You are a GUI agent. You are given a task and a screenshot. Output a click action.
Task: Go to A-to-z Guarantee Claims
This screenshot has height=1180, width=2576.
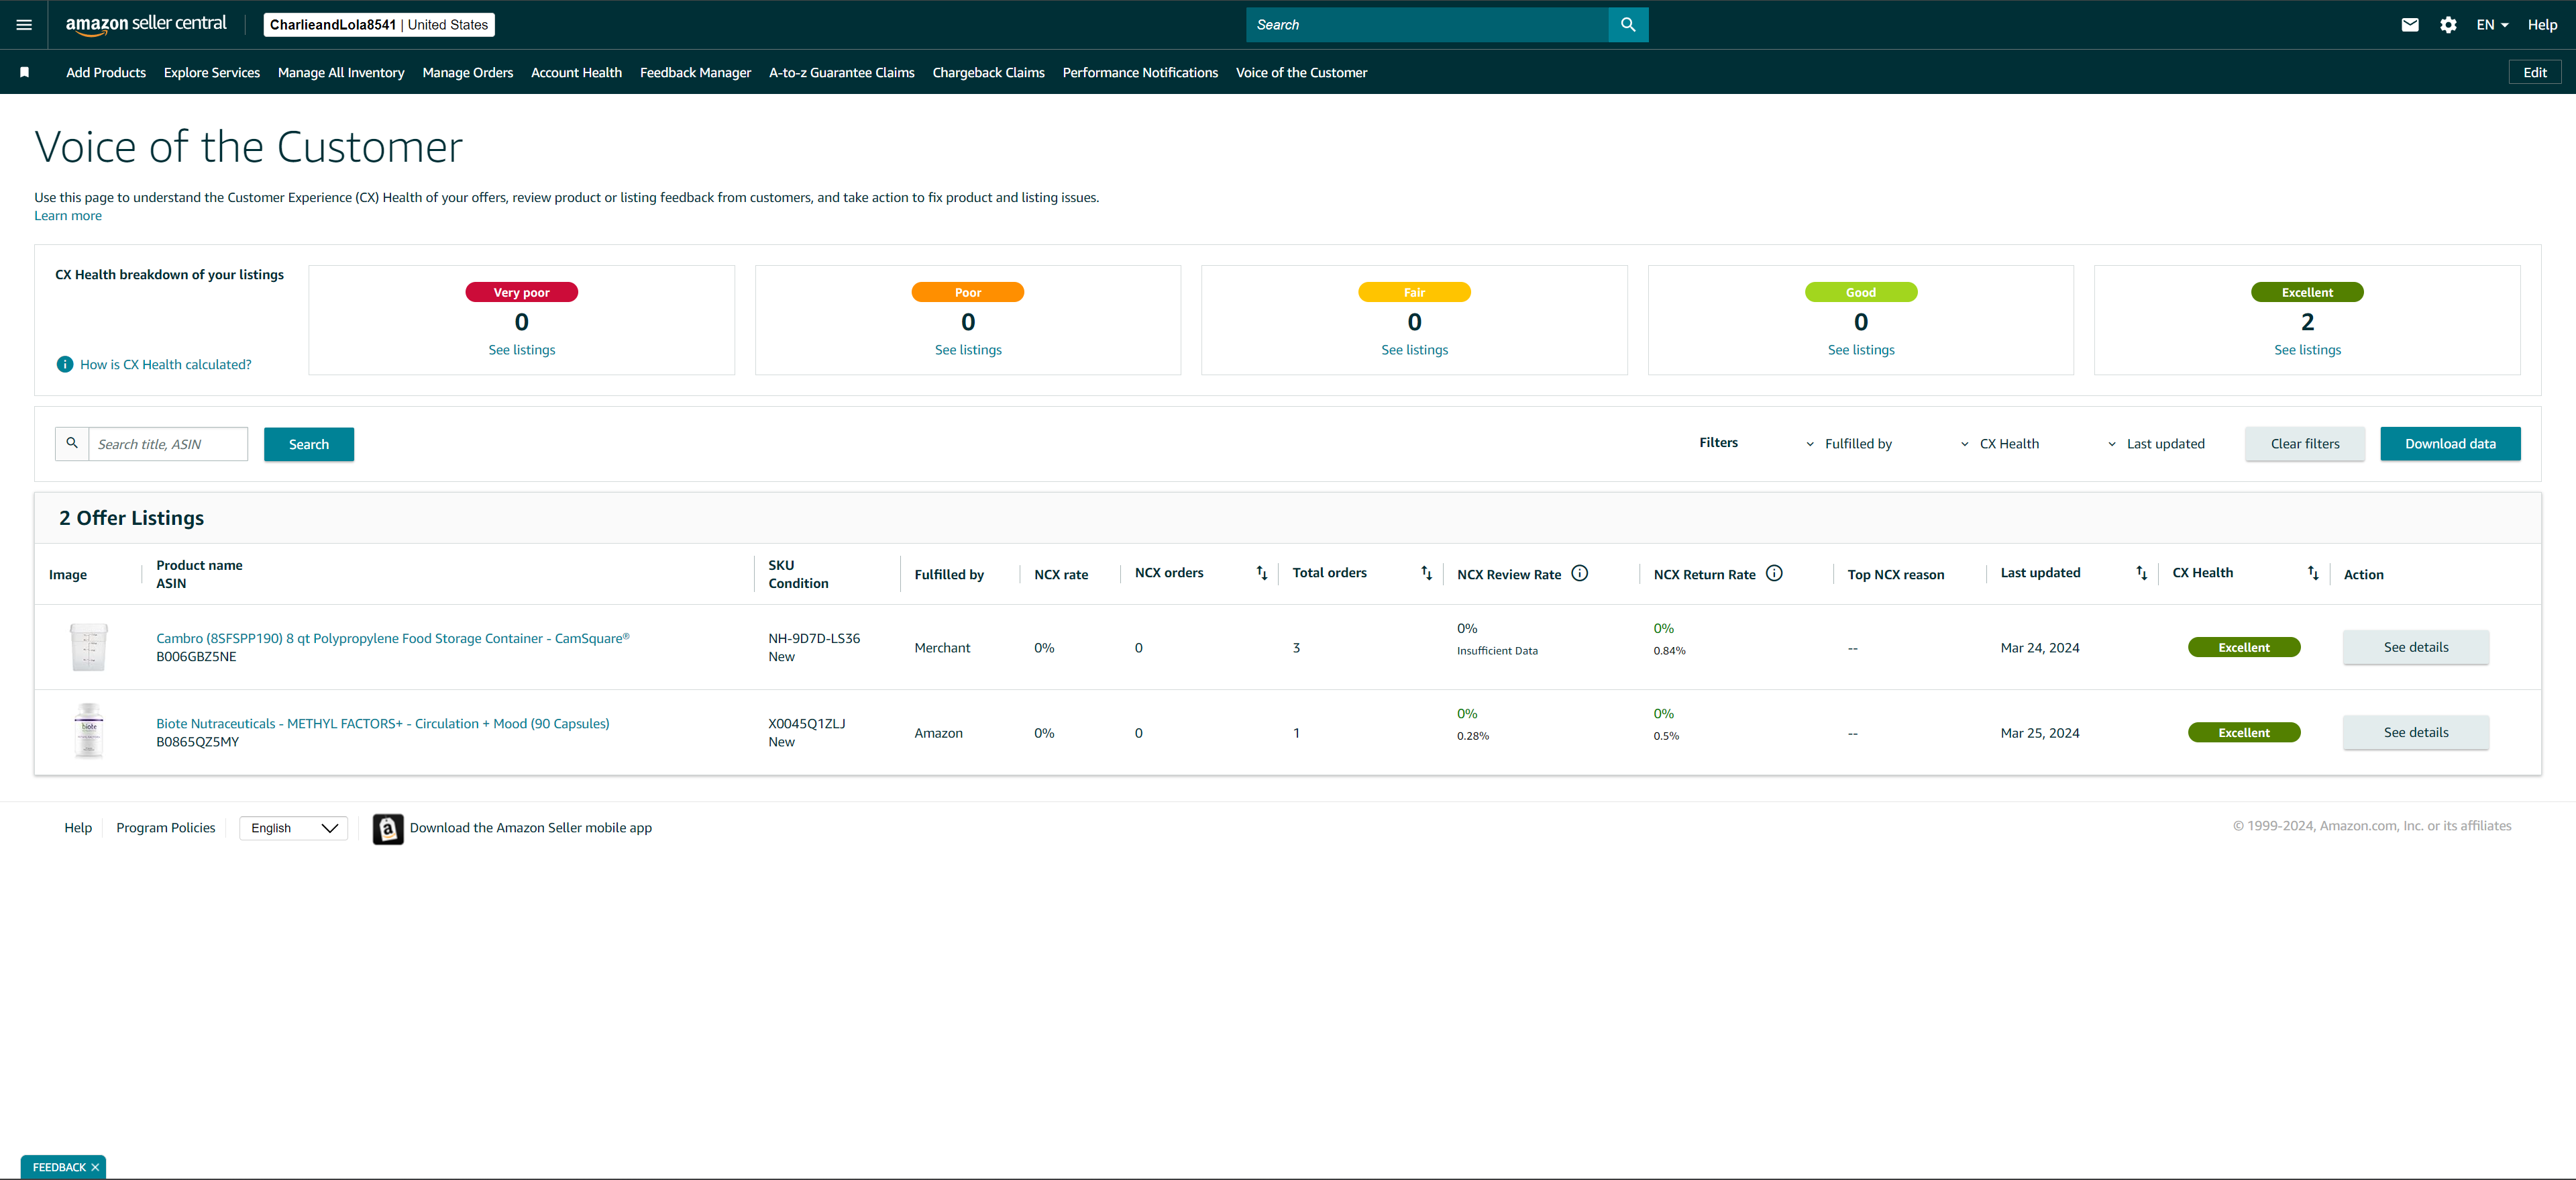tap(842, 73)
